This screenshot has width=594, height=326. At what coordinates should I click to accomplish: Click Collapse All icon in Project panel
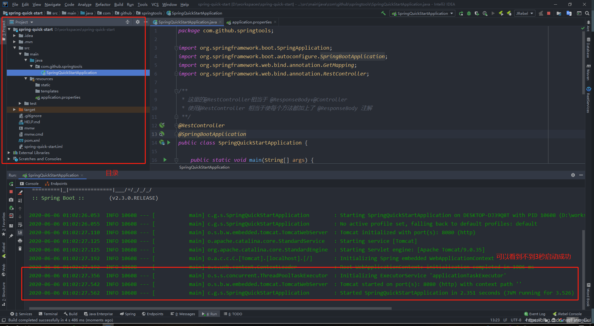point(128,22)
